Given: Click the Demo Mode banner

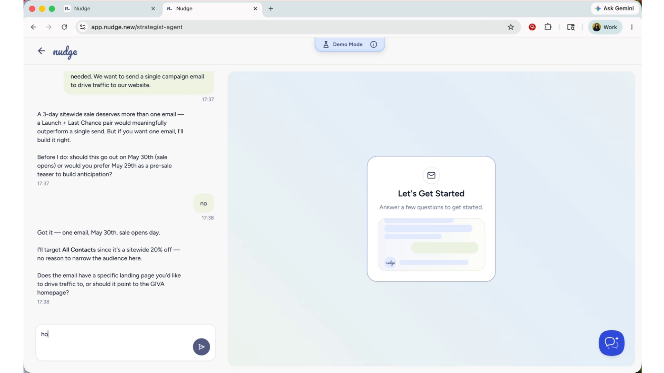Looking at the screenshot, I should pyautogui.click(x=350, y=44).
